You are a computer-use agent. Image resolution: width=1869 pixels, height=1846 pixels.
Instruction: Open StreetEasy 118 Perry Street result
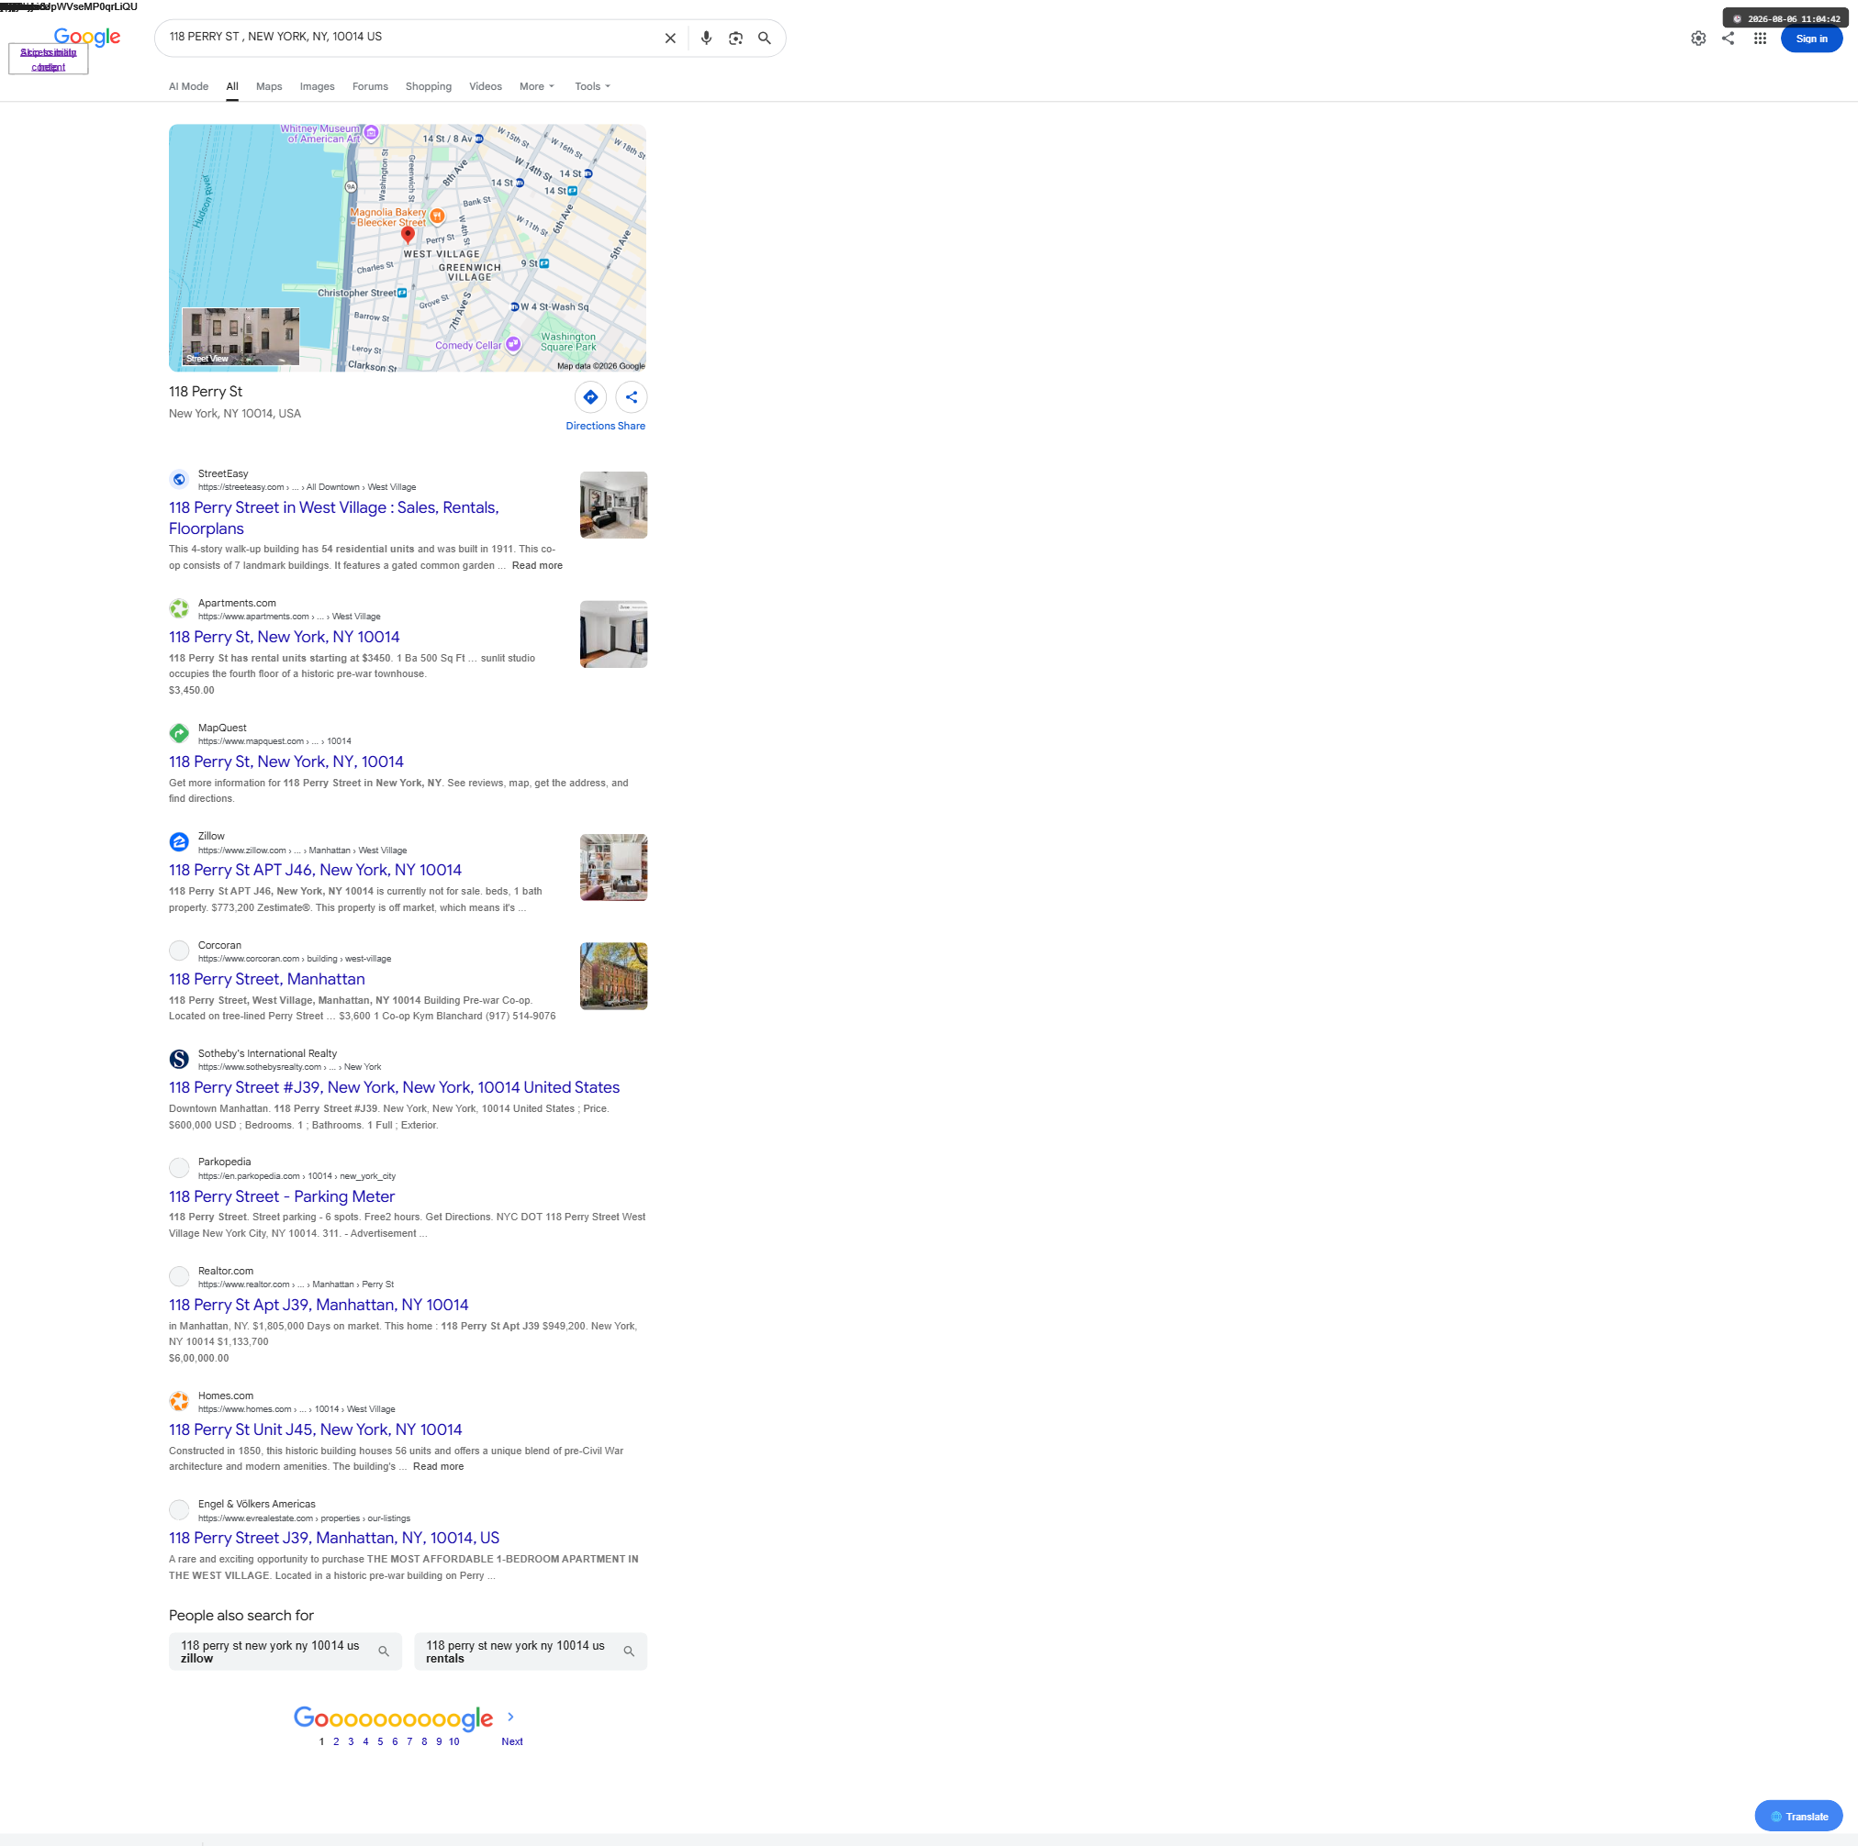(x=336, y=520)
